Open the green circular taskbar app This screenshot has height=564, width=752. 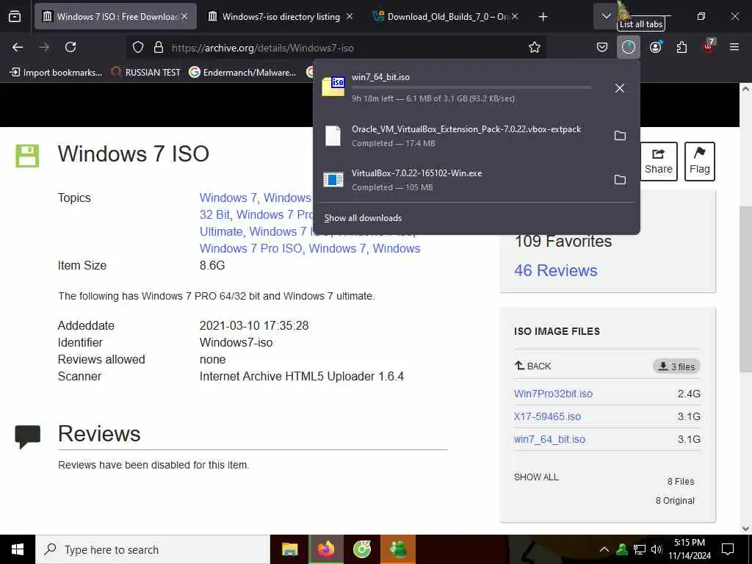point(361,549)
